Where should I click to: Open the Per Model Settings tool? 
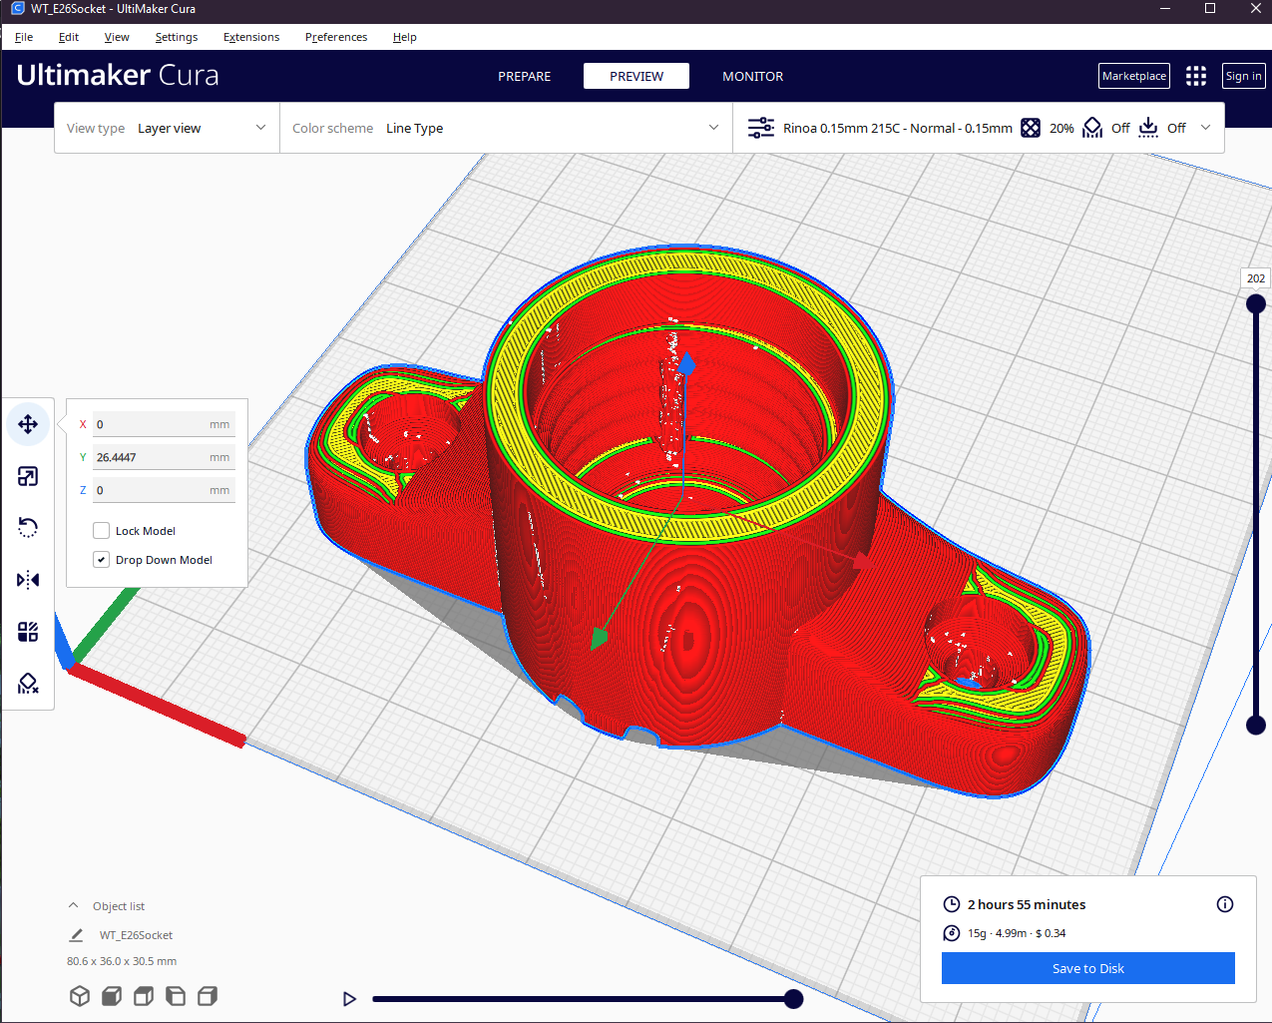tap(28, 632)
